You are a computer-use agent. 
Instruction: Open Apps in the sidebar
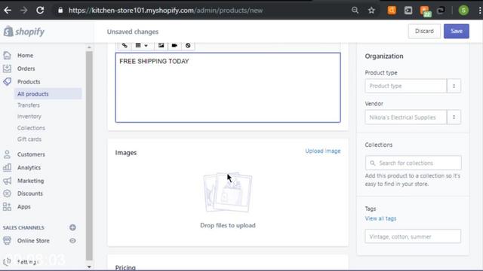(x=23, y=207)
